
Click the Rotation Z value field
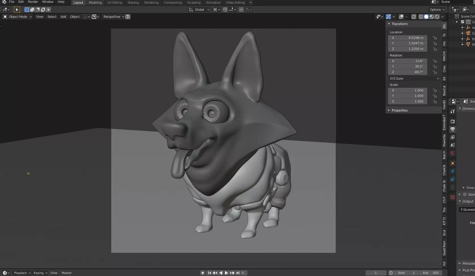click(x=408, y=72)
